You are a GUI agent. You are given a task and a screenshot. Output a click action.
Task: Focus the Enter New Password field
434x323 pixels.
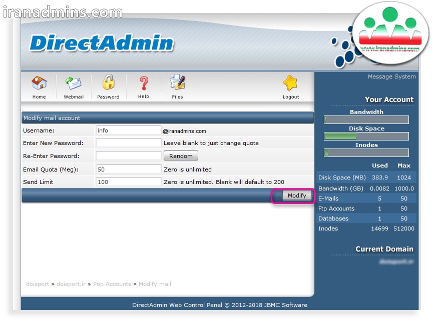tap(129, 142)
